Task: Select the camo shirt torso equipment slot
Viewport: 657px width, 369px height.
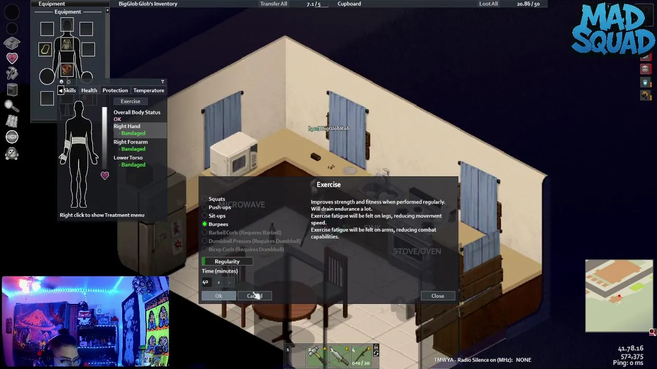Action: (67, 45)
